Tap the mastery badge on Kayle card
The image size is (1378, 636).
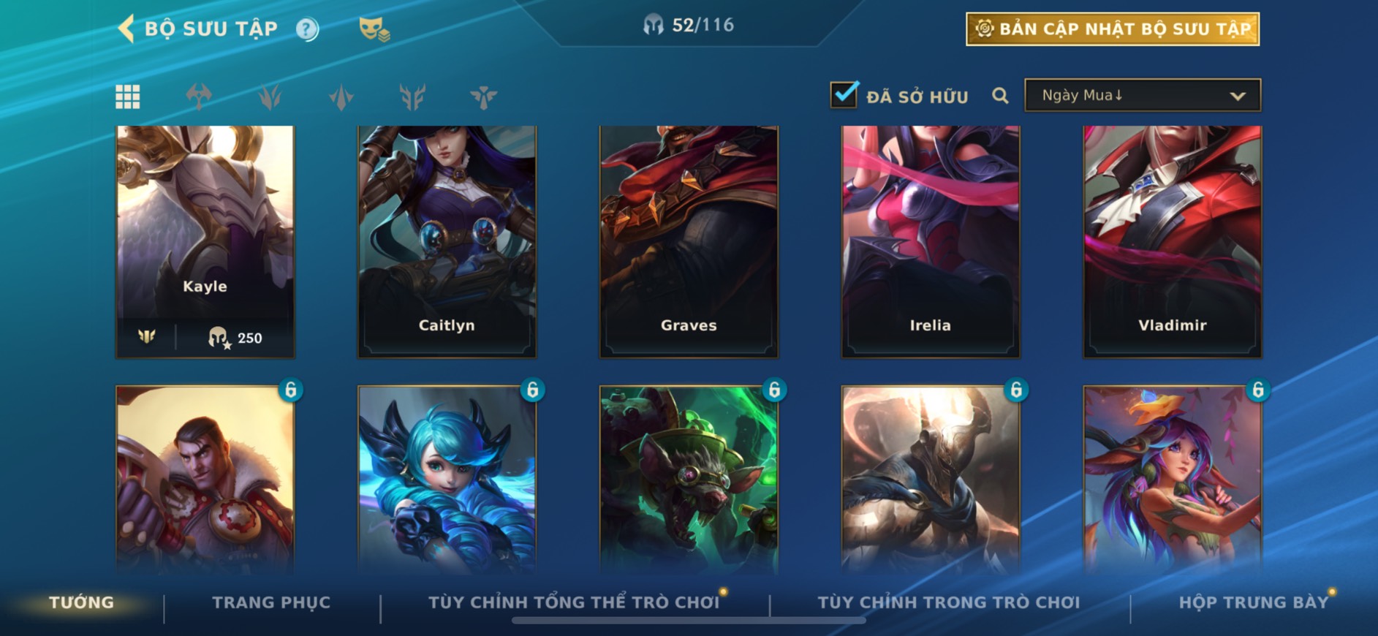pyautogui.click(x=147, y=337)
